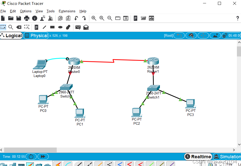
Task: Go back a level in navigation bar
Action: 179,35
